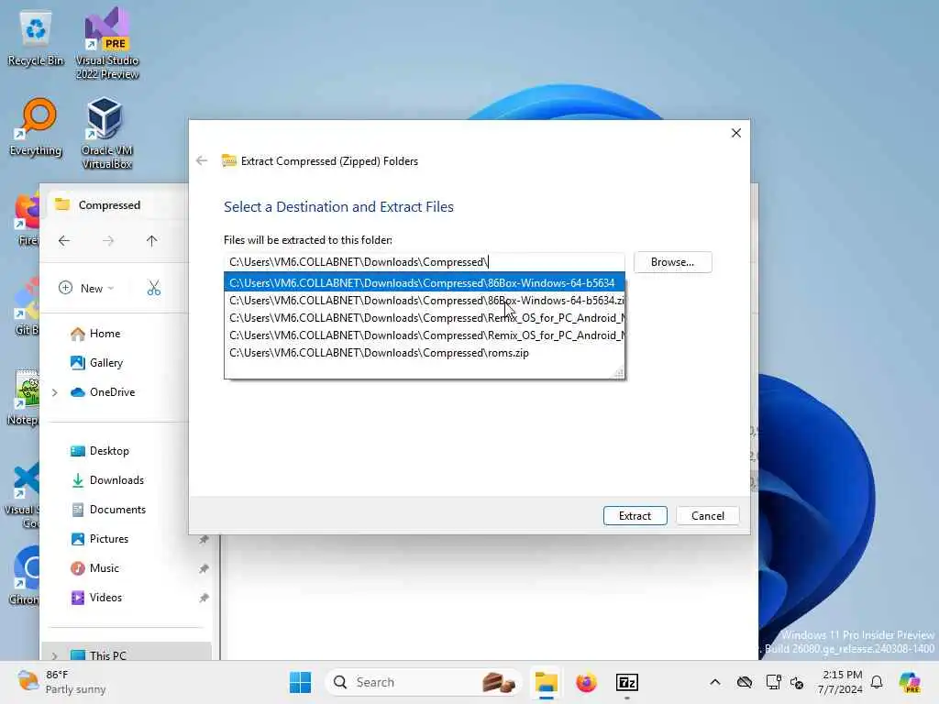Image resolution: width=939 pixels, height=704 pixels.
Task: Select OneDrive in Explorer sidebar
Action: [x=103, y=392]
